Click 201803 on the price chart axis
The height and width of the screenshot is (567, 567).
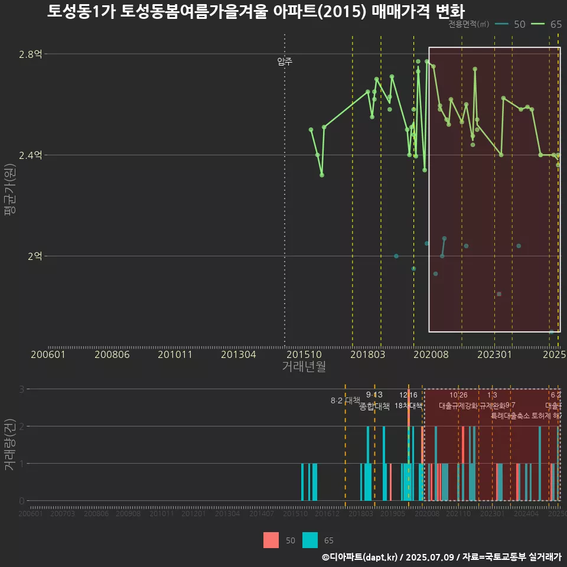368,354
